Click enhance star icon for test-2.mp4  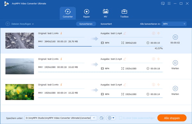(x=158, y=59)
